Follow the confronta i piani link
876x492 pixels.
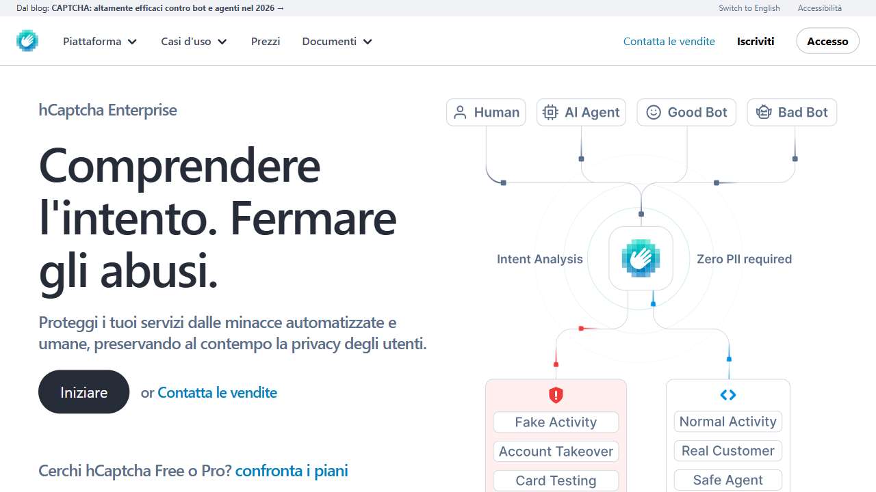pyautogui.click(x=292, y=470)
